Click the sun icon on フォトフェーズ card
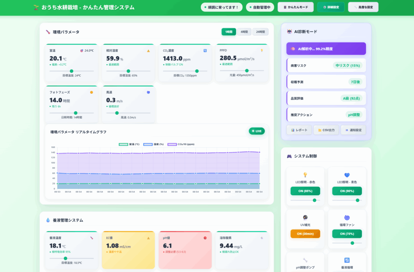414x272 pixels. [x=91, y=92]
